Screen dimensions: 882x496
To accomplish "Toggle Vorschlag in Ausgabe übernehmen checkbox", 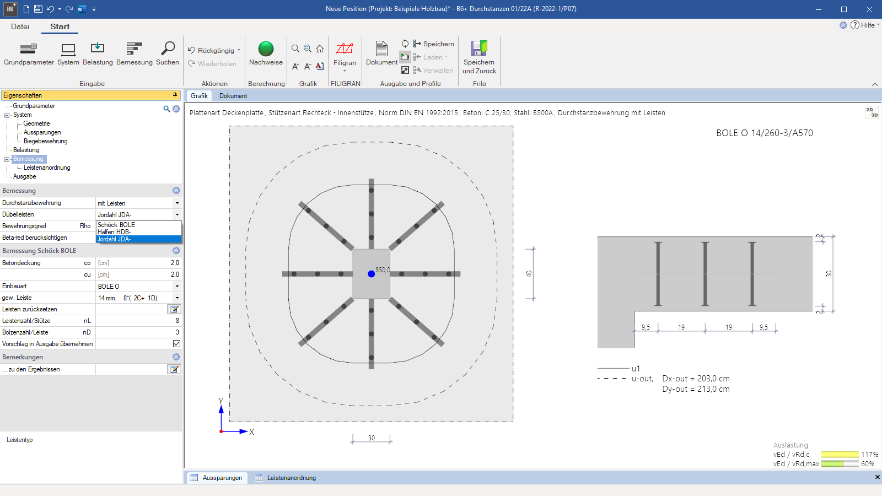I will (x=176, y=343).
